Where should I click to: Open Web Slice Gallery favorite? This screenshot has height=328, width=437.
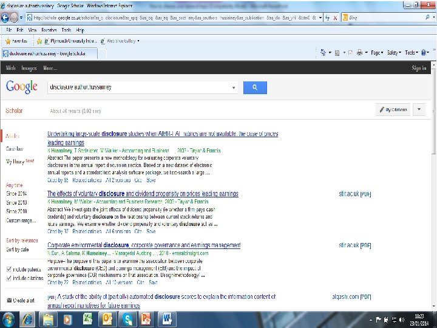tap(118, 41)
